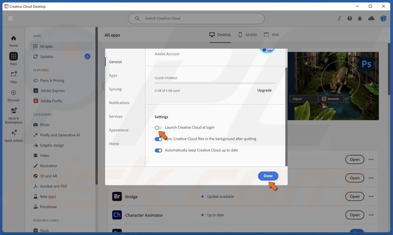Open Discover in the left sidebar
Image resolution: width=393 pixels, height=235 pixels.
click(13, 95)
